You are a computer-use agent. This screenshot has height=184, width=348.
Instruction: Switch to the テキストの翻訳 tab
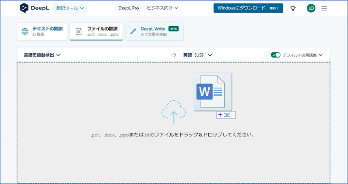[42, 31]
